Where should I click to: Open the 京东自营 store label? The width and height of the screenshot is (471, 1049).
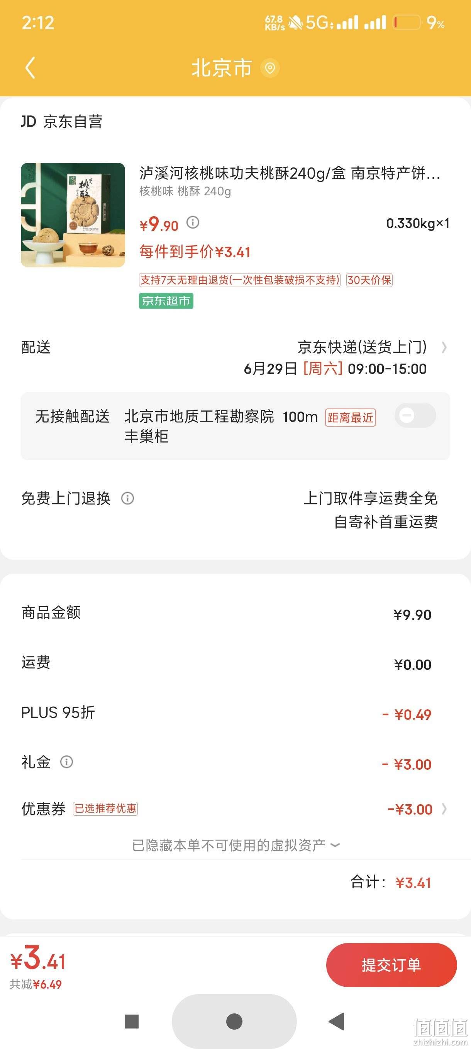click(62, 121)
